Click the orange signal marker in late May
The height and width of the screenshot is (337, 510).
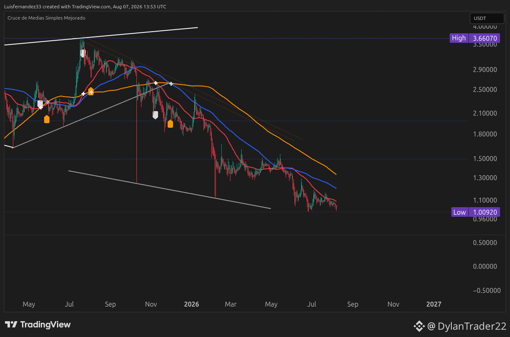47,119
